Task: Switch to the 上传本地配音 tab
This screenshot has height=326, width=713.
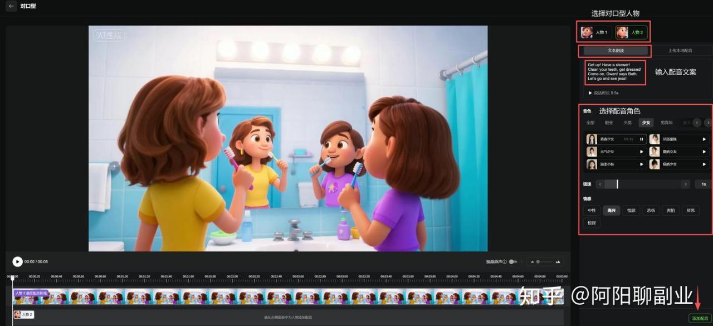Action: pos(680,51)
